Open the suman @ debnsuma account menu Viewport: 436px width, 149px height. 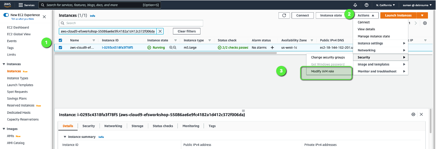click(418, 5)
